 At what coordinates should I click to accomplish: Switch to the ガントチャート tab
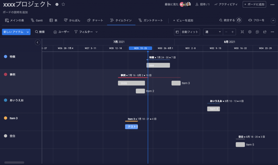(x=150, y=20)
